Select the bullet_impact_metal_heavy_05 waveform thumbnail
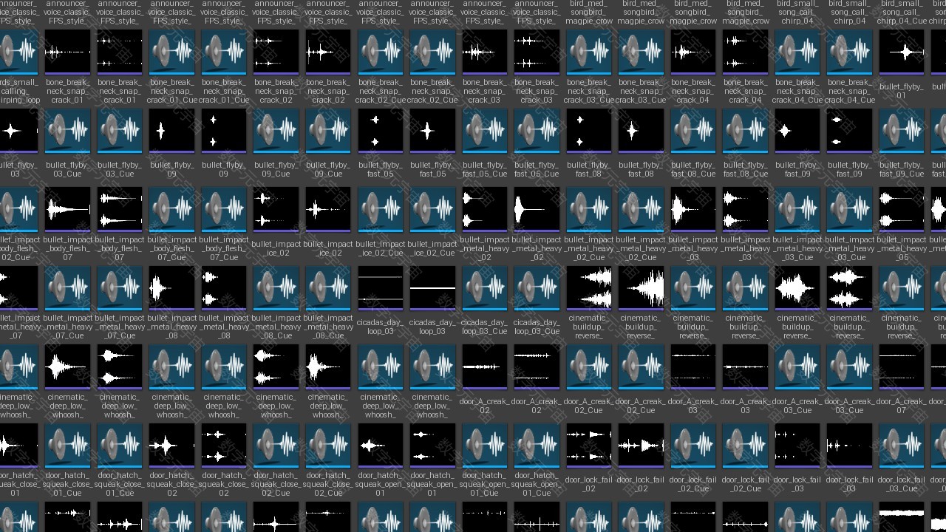The height and width of the screenshot is (532, 946). pyautogui.click(x=901, y=210)
